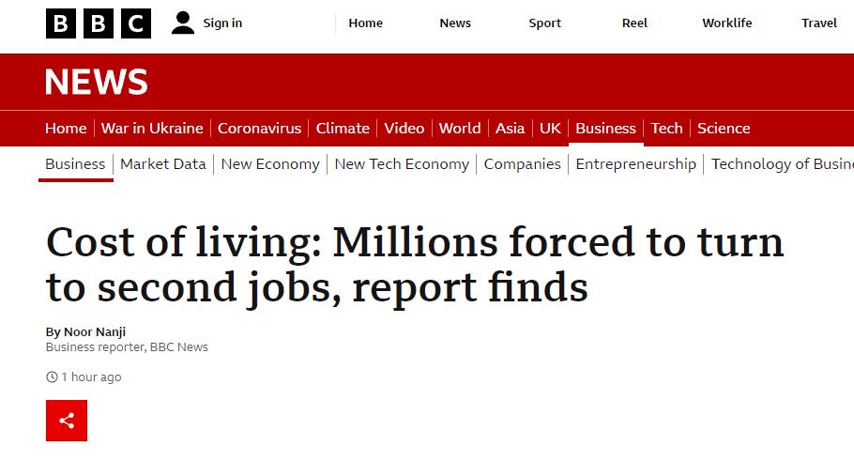Click the BBC logo

(98, 23)
